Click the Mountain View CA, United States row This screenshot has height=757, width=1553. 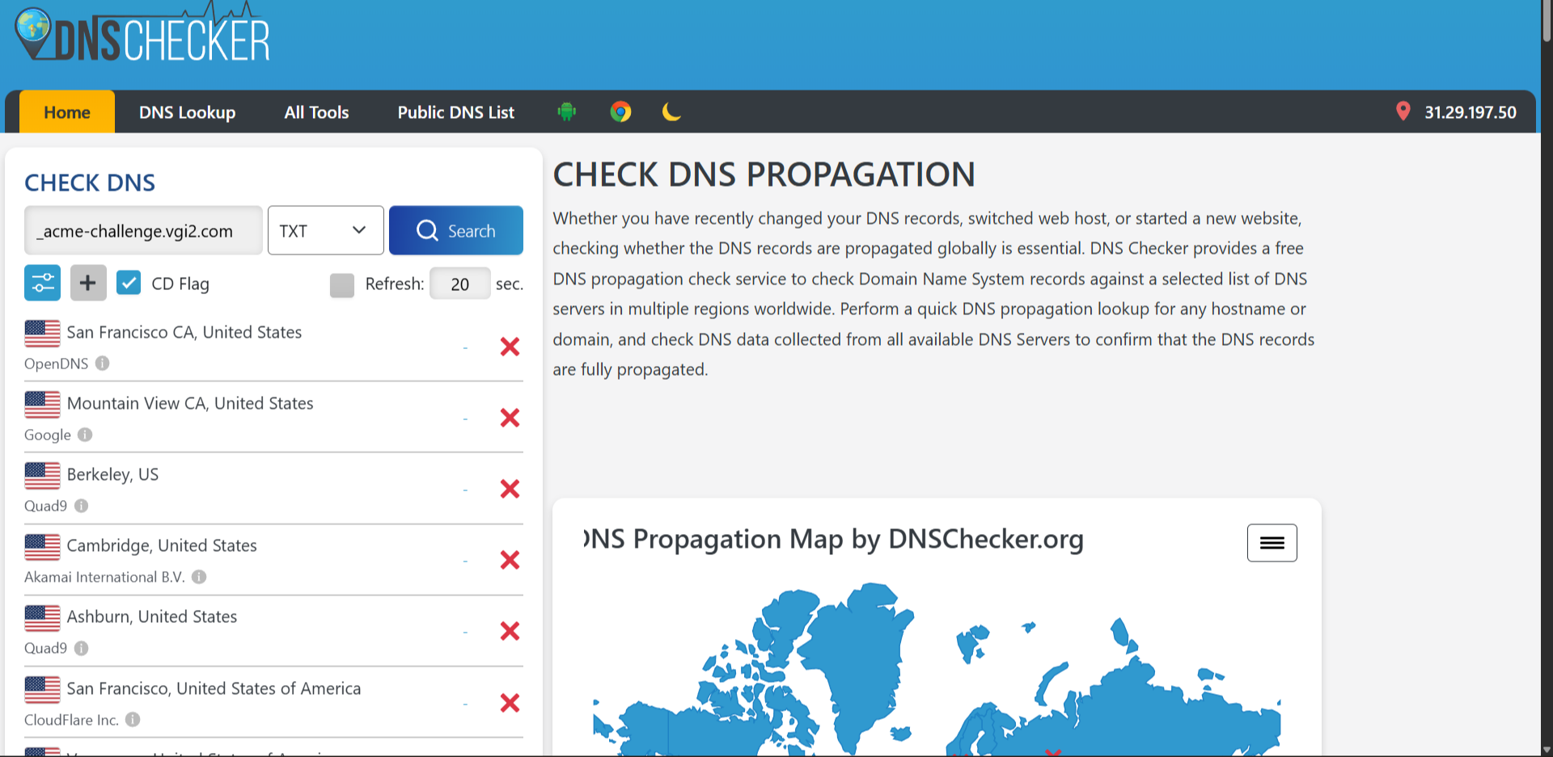click(273, 418)
